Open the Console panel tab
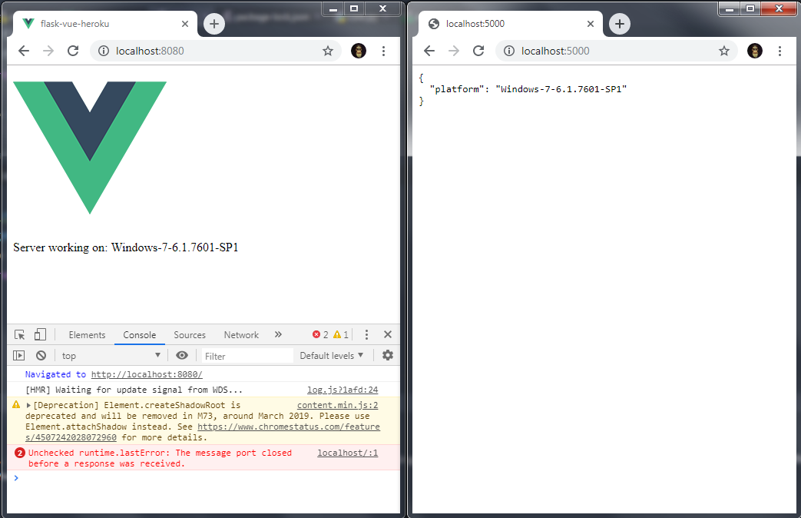The width and height of the screenshot is (801, 518). pyautogui.click(x=140, y=335)
